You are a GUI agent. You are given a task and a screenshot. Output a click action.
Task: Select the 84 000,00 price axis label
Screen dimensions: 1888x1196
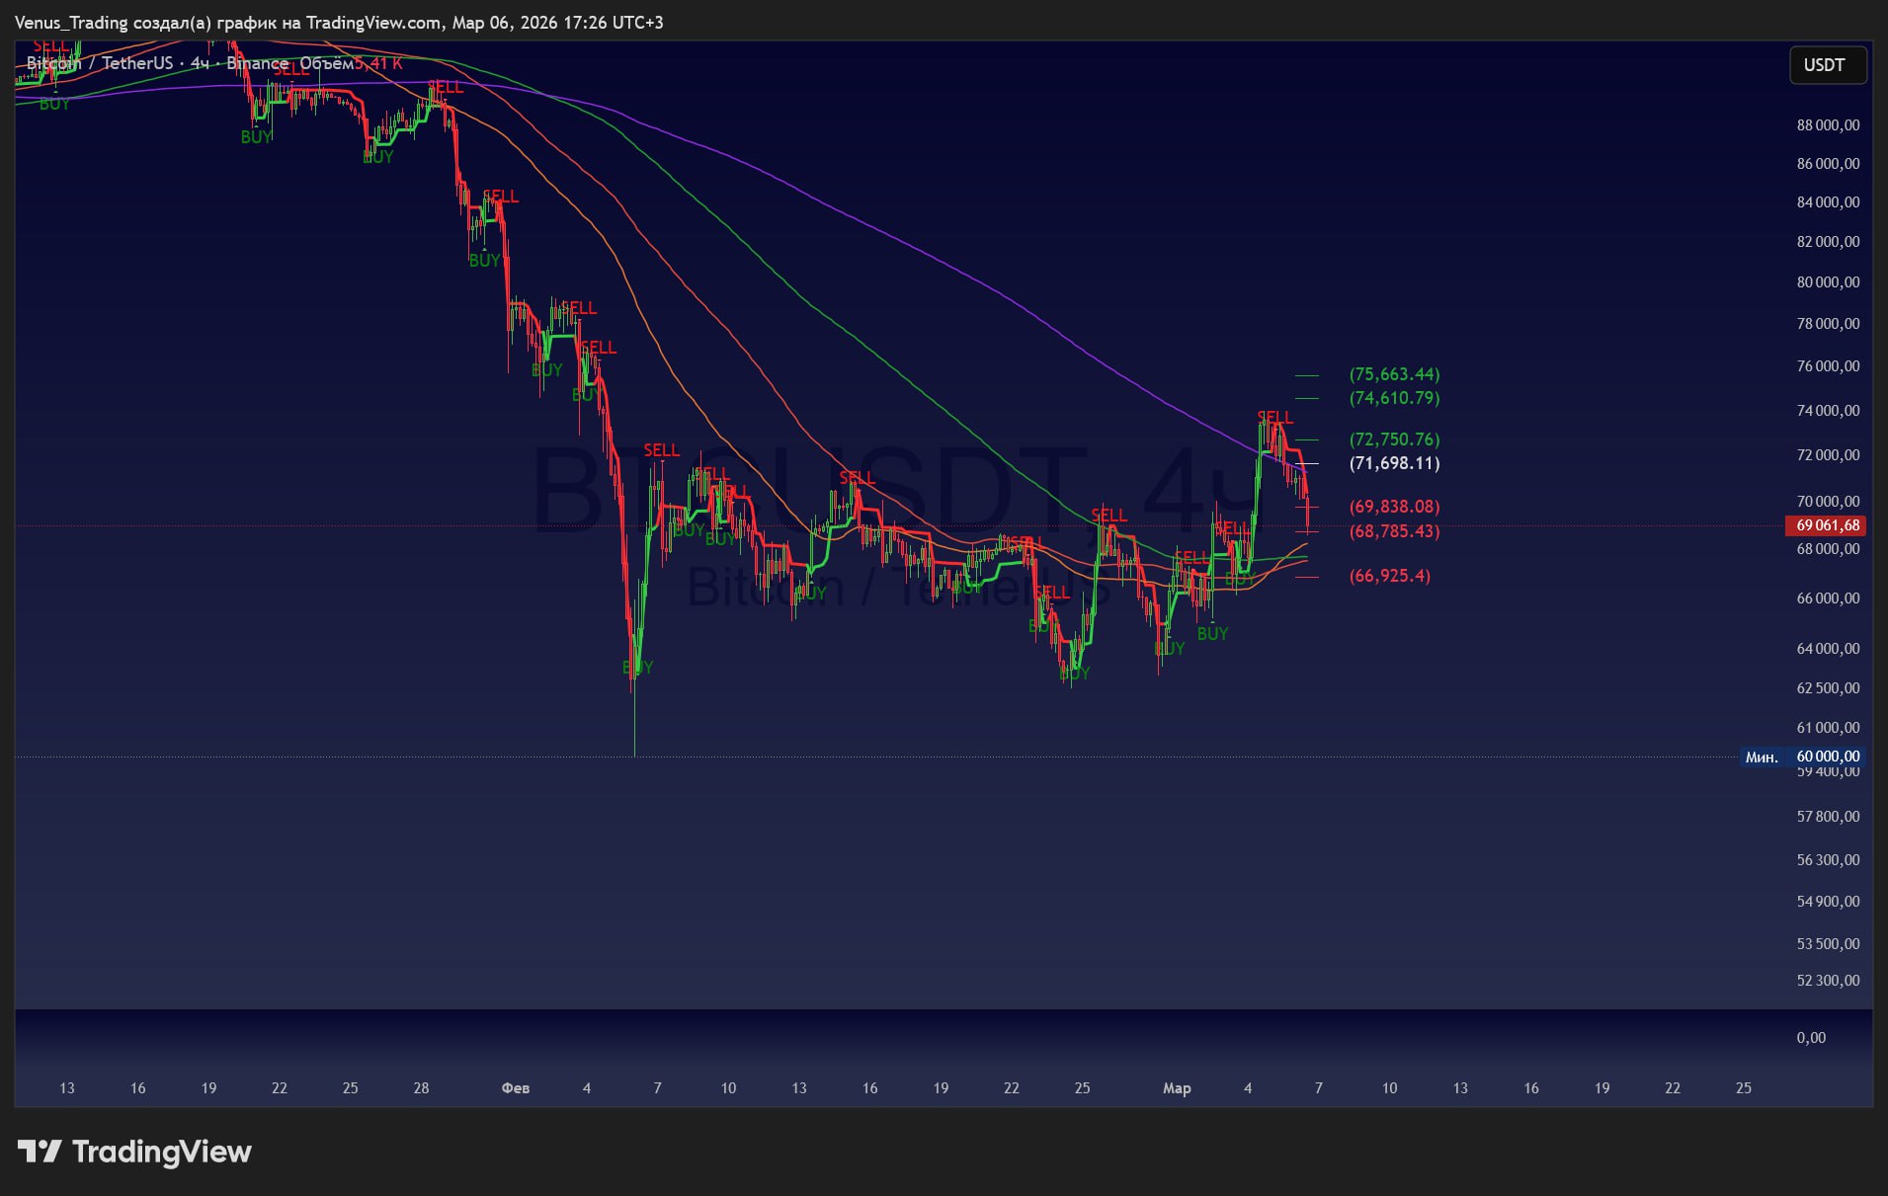[x=1828, y=201]
